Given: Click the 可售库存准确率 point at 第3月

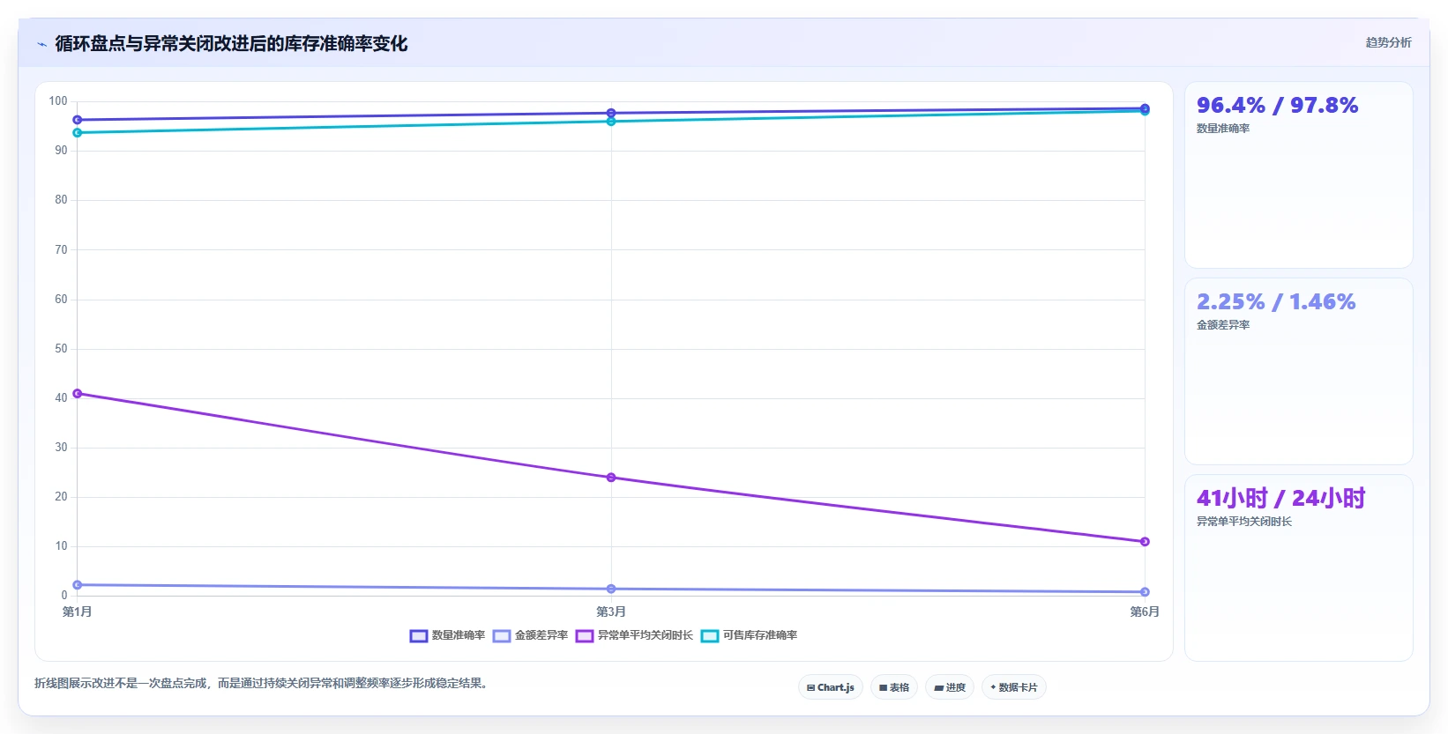Looking at the screenshot, I should coord(611,122).
